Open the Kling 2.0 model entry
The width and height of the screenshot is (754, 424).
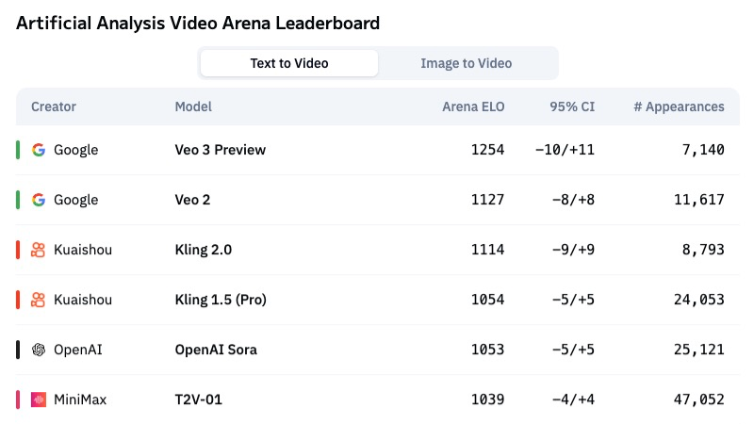(x=204, y=250)
